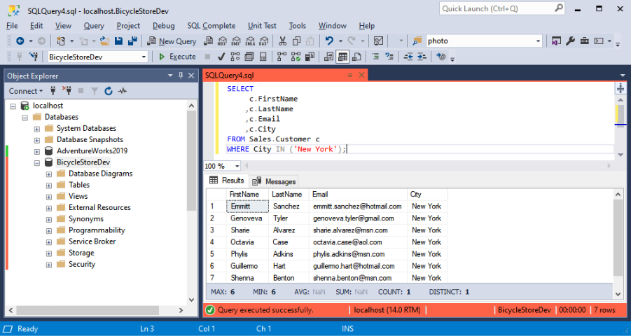Open the BicycleStoreDev database dropdown
The height and width of the screenshot is (336, 631).
click(x=144, y=57)
